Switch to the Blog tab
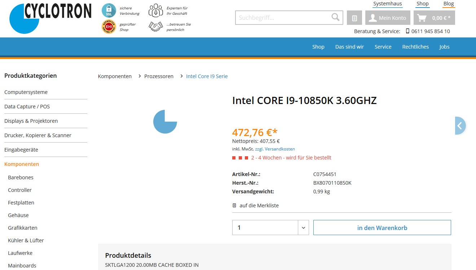Viewport: 476px width, 270px height. [x=449, y=4]
